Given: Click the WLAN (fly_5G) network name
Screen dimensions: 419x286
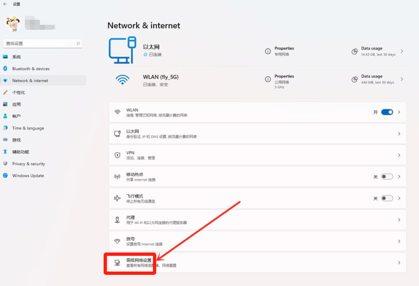Looking at the screenshot, I should (161, 77).
